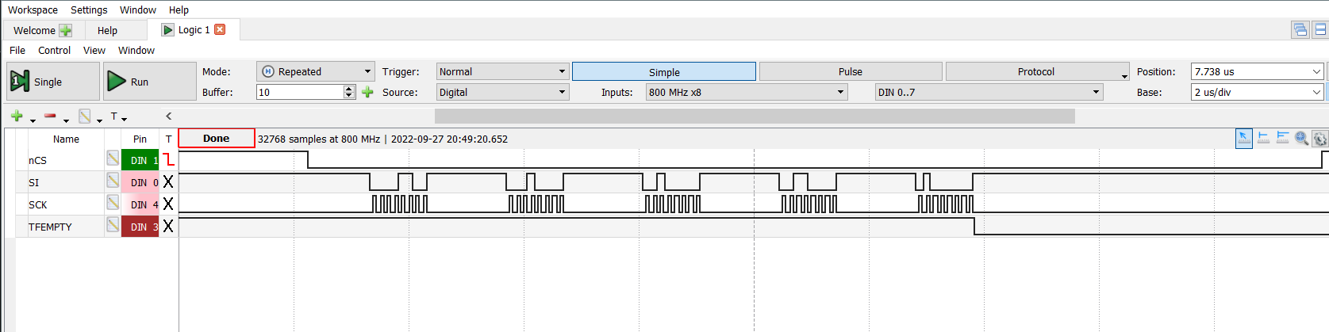Open the File menu
The width and height of the screenshot is (1329, 332).
pyautogui.click(x=17, y=50)
